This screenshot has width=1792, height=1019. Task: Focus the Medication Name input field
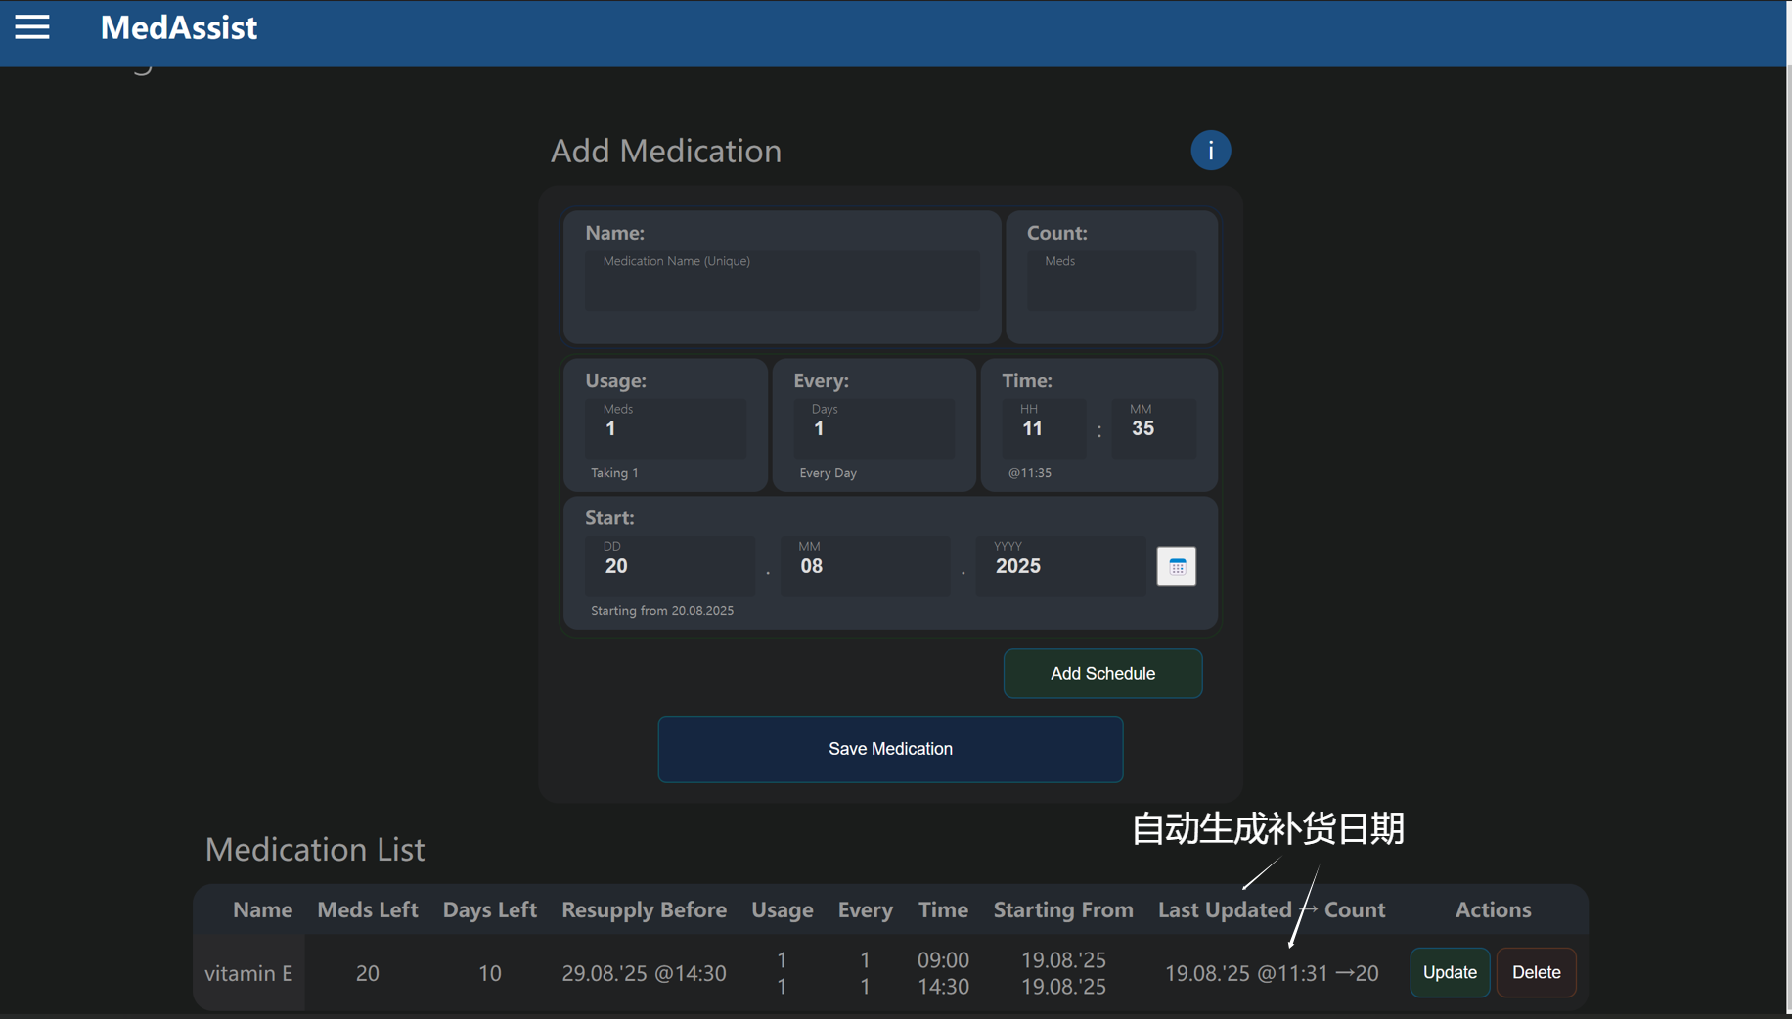(783, 281)
